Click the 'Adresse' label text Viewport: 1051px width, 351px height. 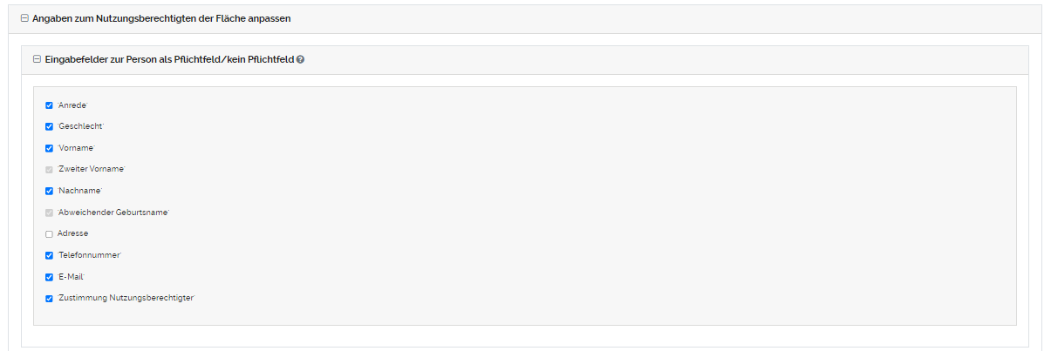click(x=72, y=233)
